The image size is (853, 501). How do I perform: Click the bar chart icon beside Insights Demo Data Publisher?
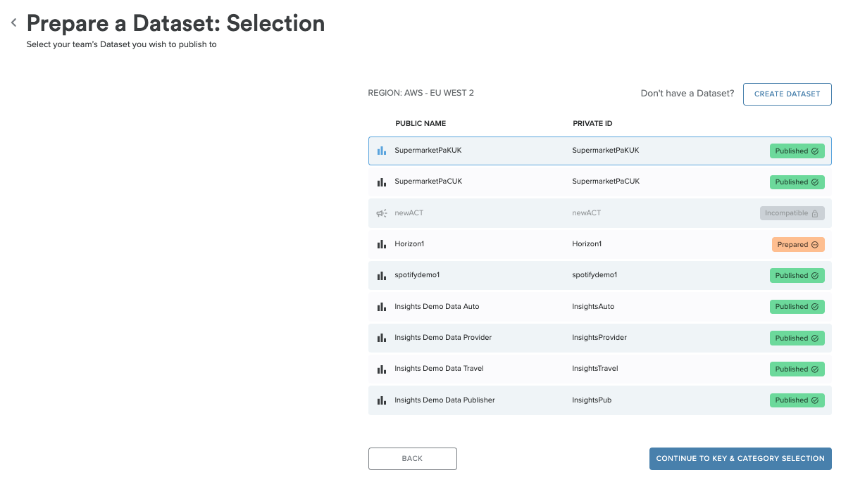(381, 400)
